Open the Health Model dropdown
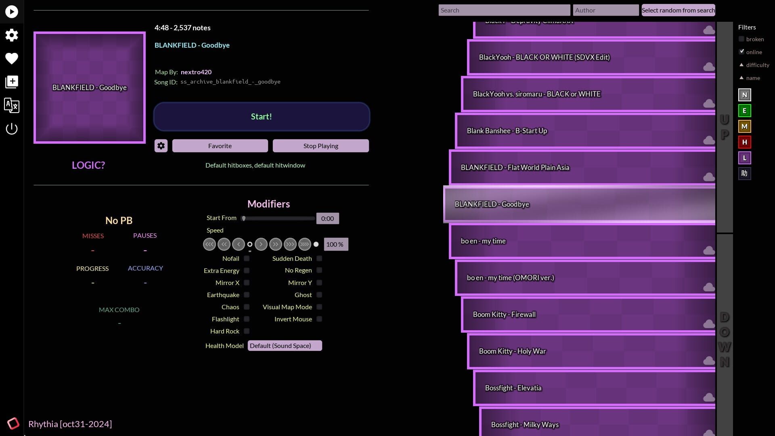The height and width of the screenshot is (436, 775). [284, 346]
